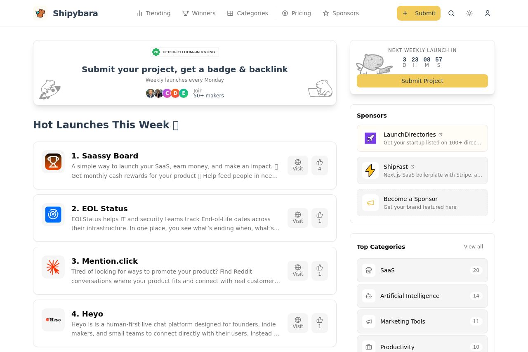Navigate to the Pricing page
The width and height of the screenshot is (528, 352).
click(297, 13)
